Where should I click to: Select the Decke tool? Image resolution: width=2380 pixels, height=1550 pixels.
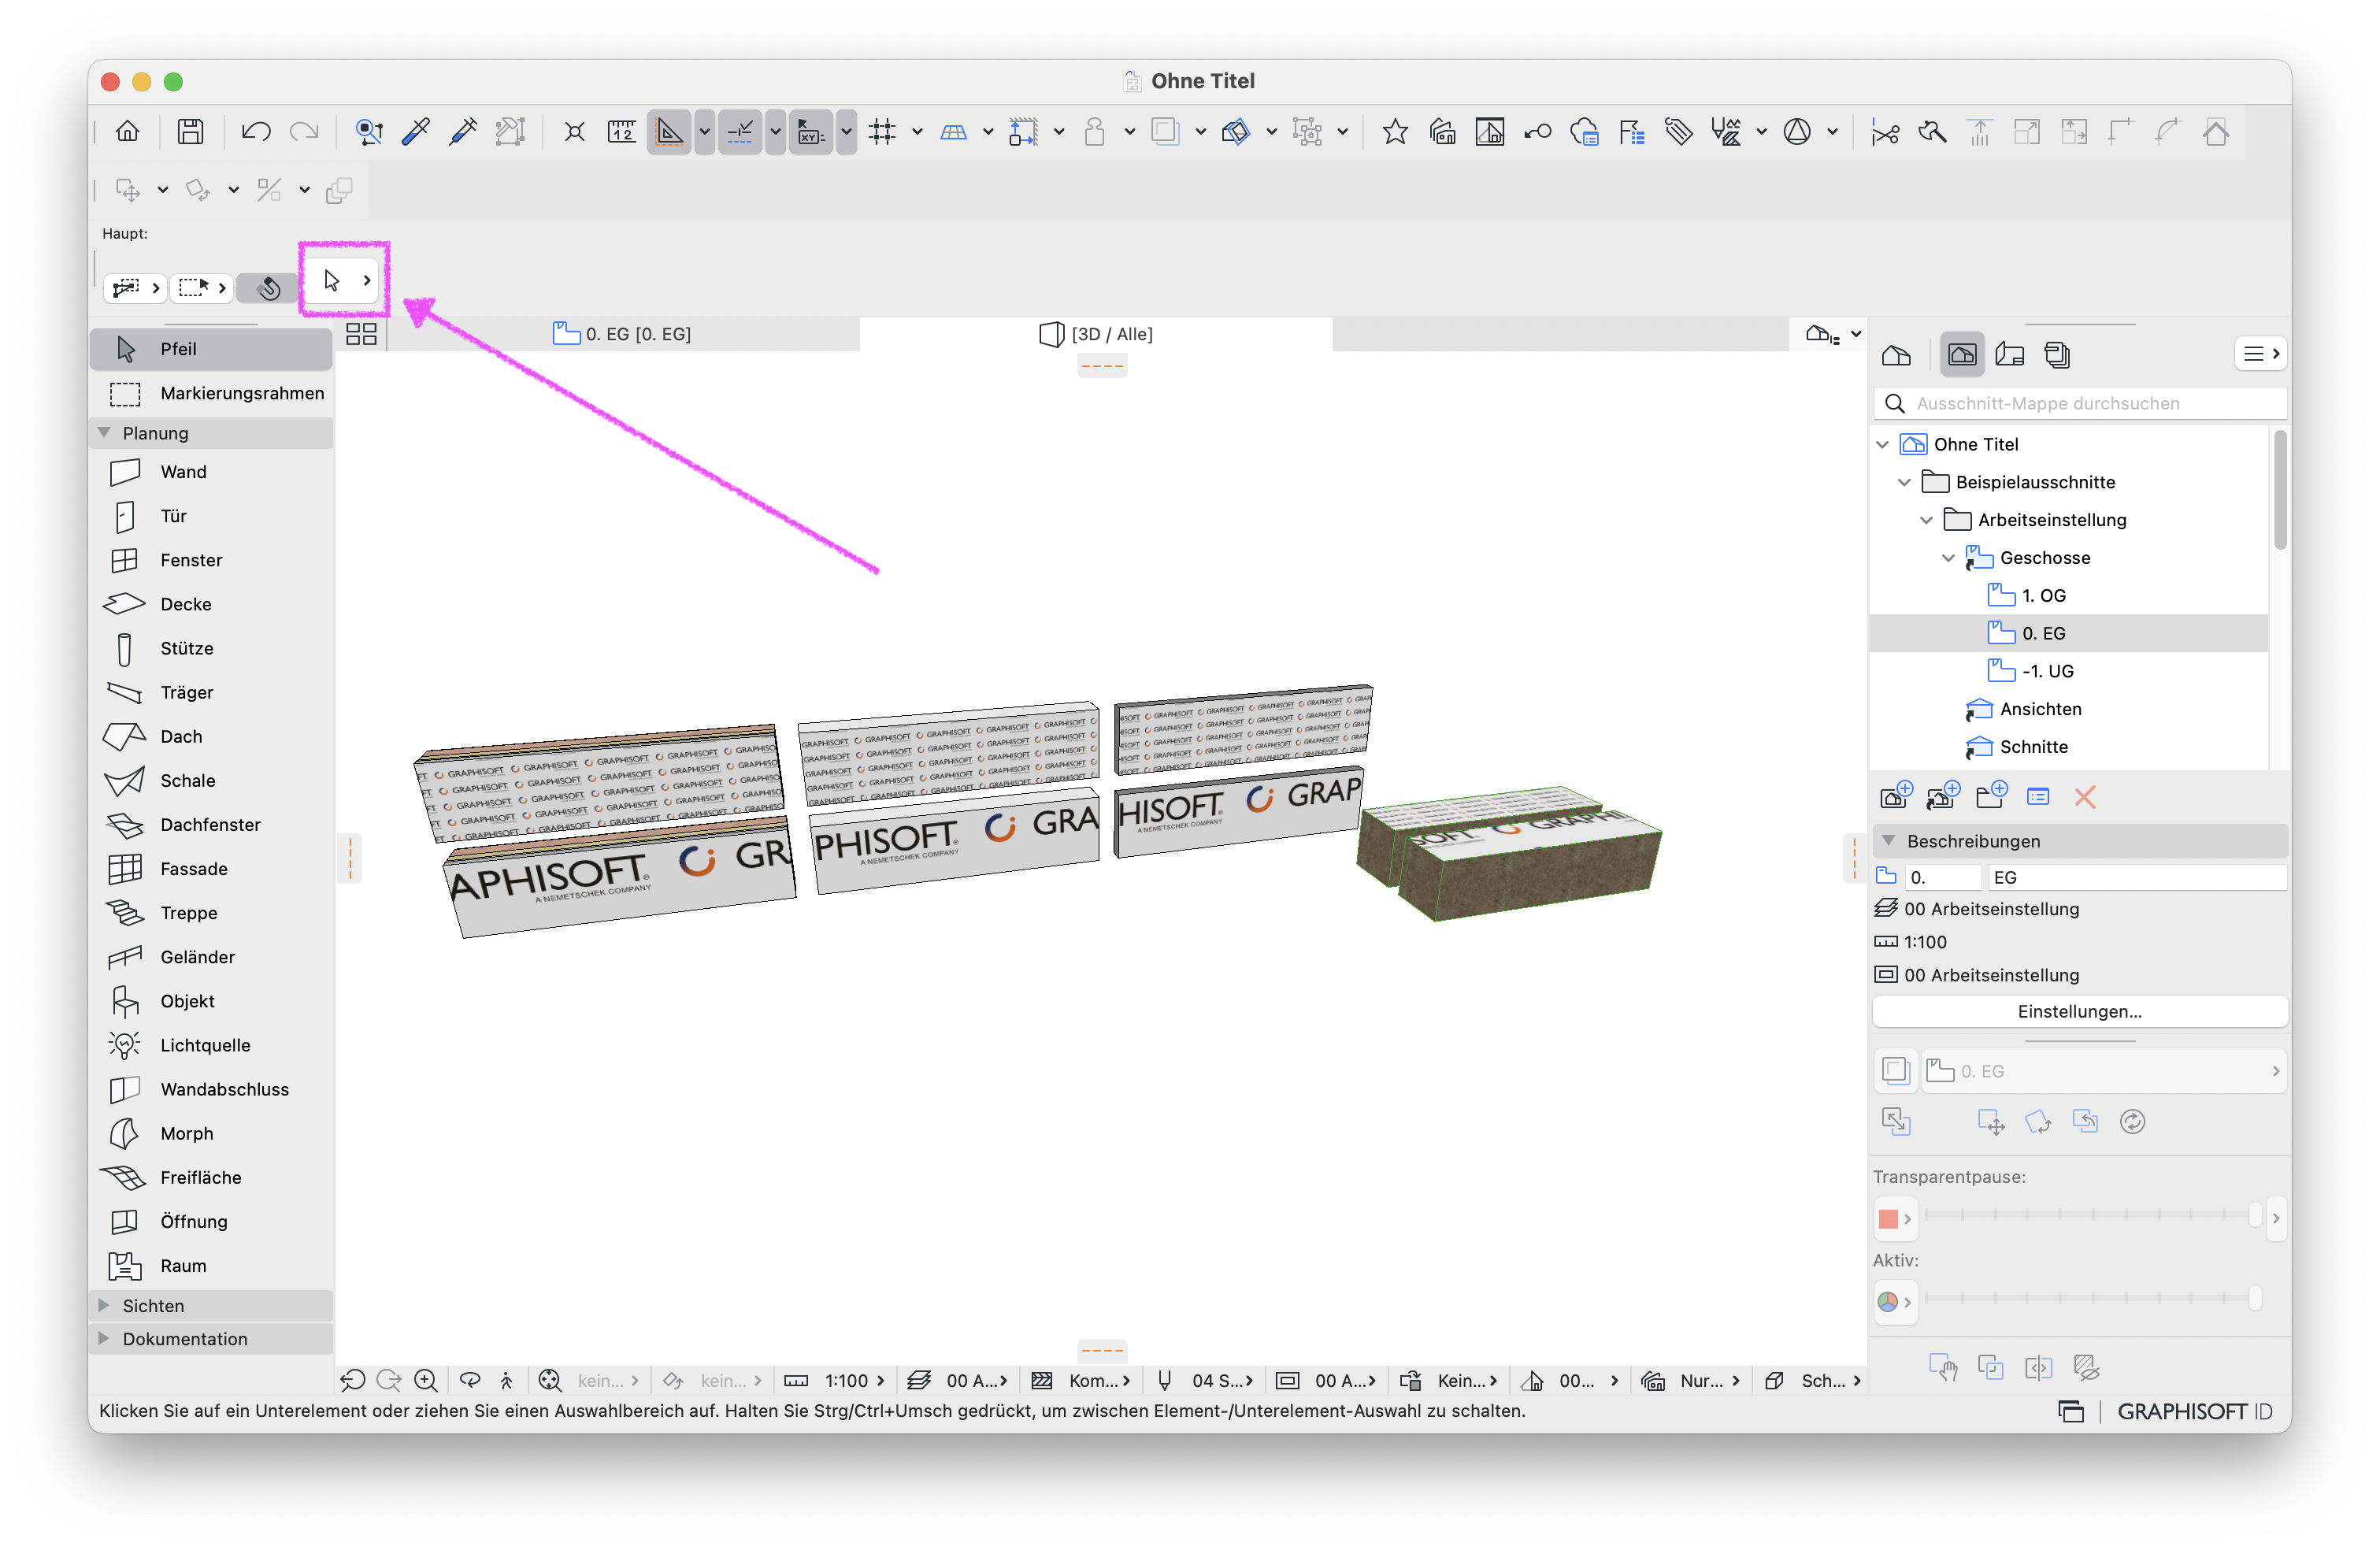211,604
